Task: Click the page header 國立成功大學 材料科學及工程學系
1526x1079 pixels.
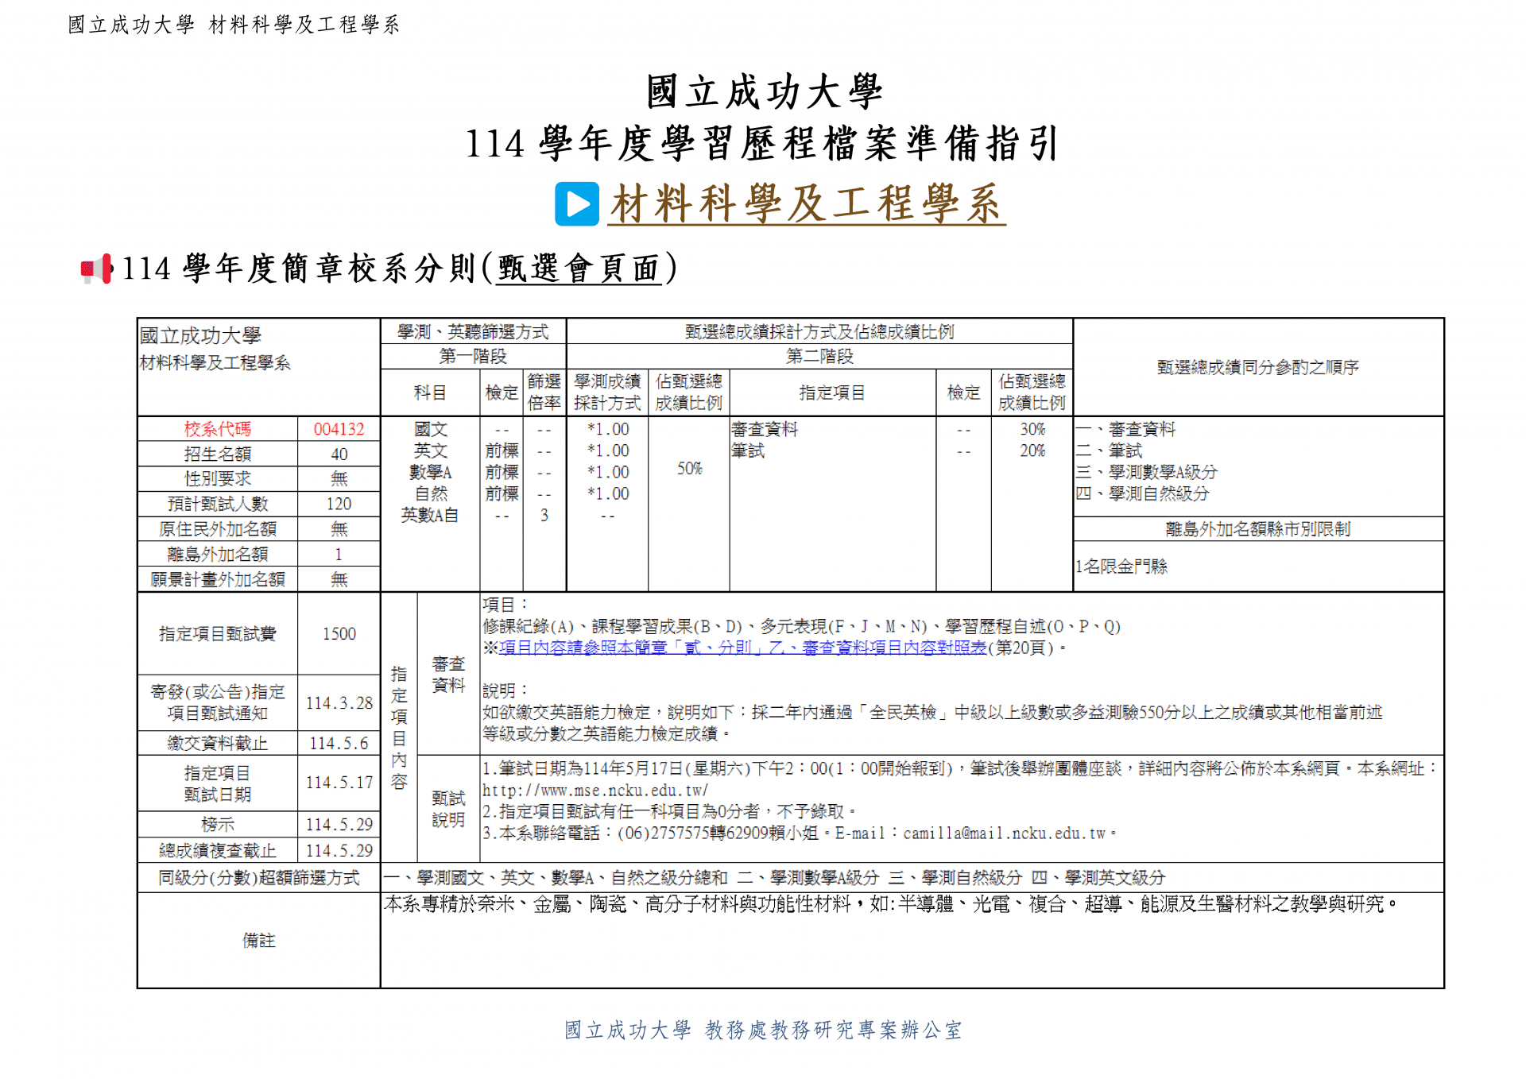Action: (x=234, y=25)
